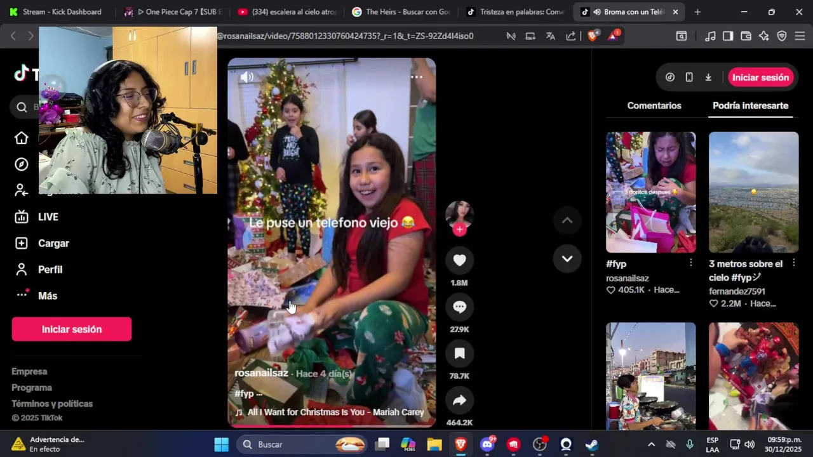Viewport: 813px width, 457px height.
Task: Open options for the 3 metros sobre card
Action: [794, 263]
